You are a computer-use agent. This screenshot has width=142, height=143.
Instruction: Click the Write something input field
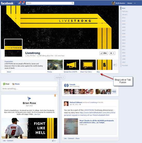[29, 89]
